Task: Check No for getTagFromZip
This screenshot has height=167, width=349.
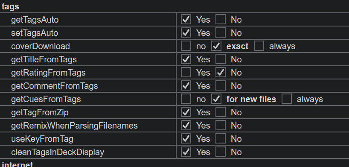Action: tap(220, 112)
